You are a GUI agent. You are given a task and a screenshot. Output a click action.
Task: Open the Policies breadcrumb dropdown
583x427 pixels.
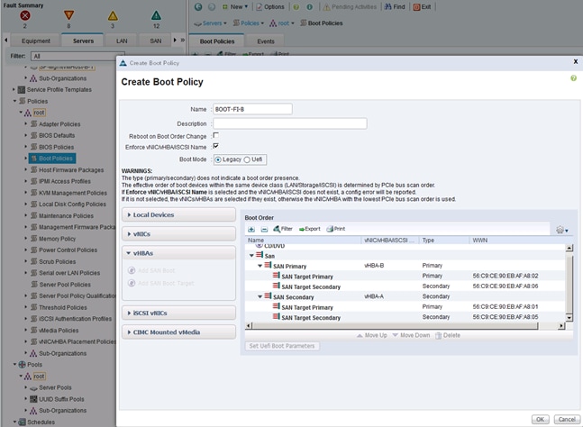(249, 23)
